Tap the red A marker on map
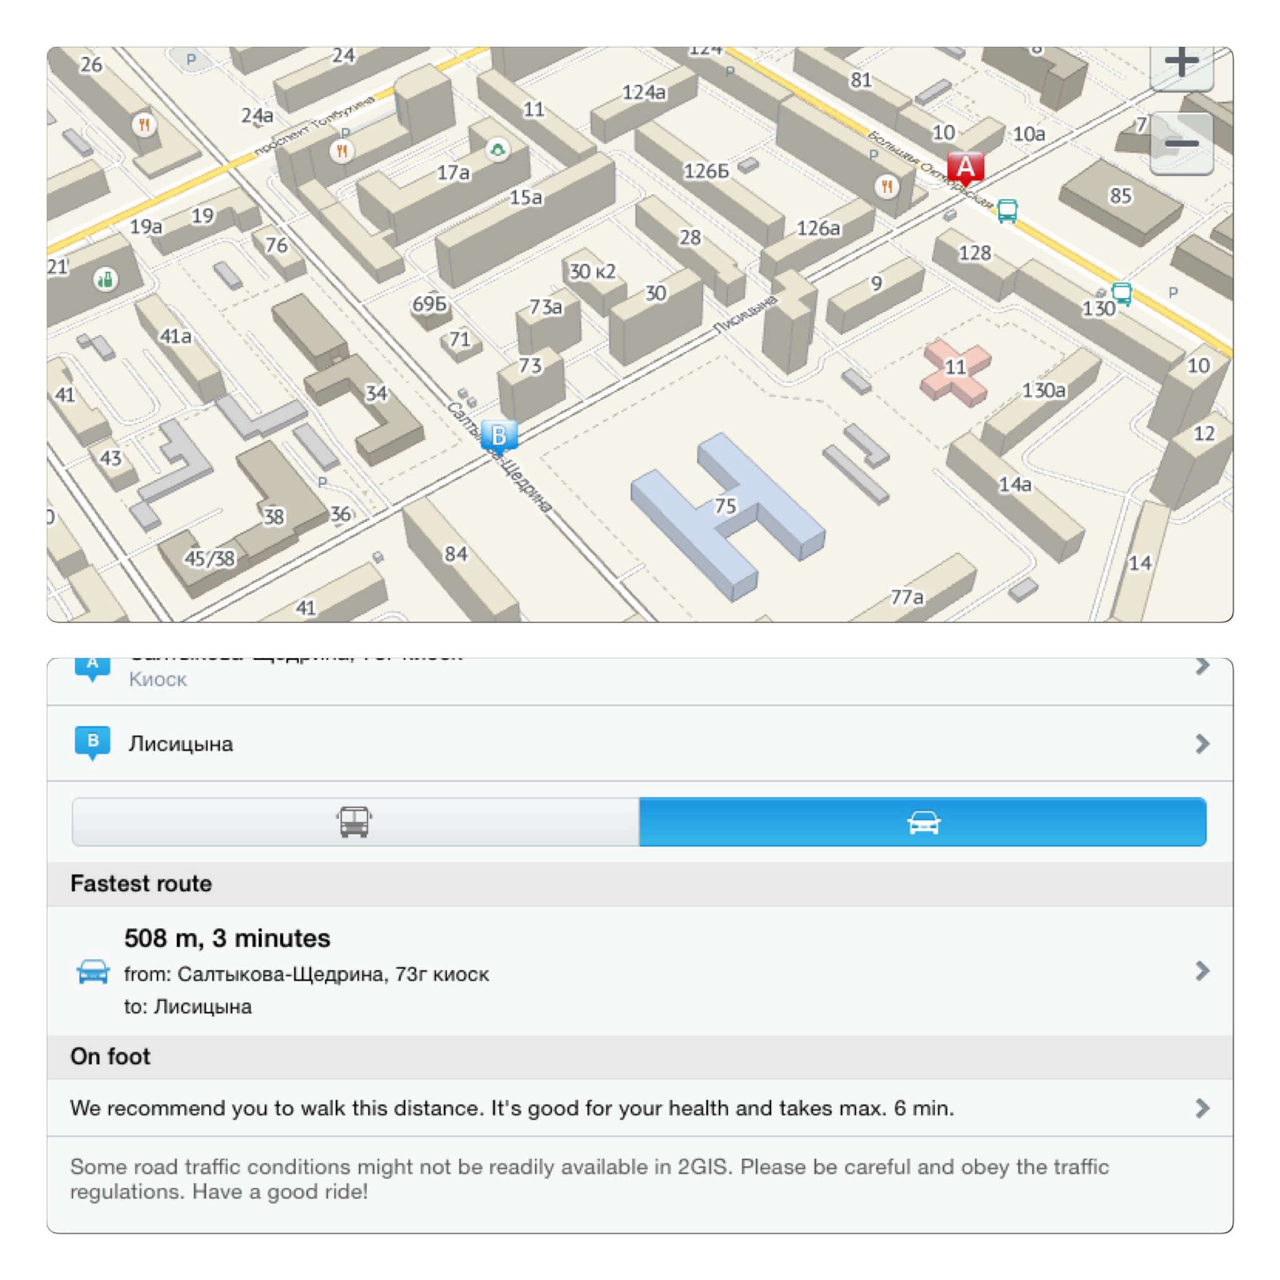The image size is (1280, 1280). 965,168
